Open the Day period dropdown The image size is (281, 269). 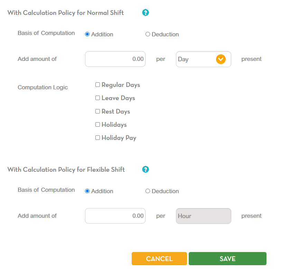coord(196,59)
